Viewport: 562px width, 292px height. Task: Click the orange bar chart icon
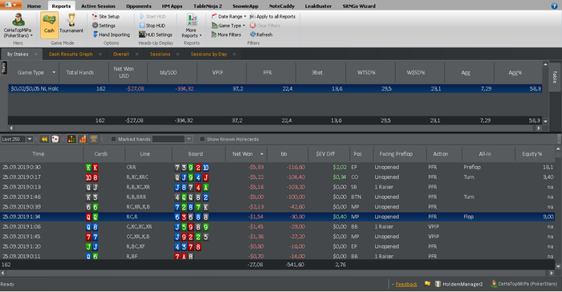coord(83,139)
